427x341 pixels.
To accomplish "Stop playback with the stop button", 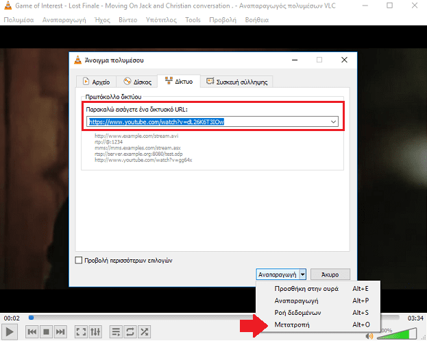I will point(47,331).
